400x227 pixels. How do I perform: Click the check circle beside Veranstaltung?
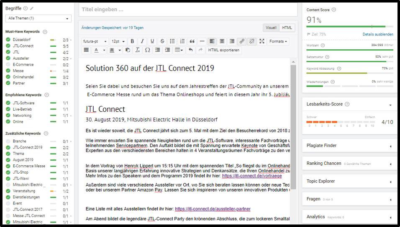8,191
